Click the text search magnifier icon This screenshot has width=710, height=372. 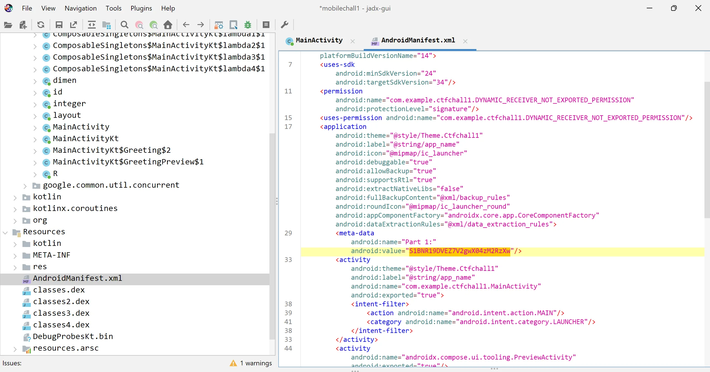click(x=125, y=25)
